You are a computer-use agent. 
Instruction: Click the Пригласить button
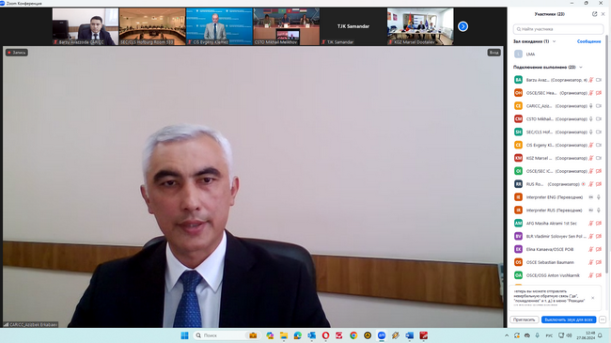point(525,320)
